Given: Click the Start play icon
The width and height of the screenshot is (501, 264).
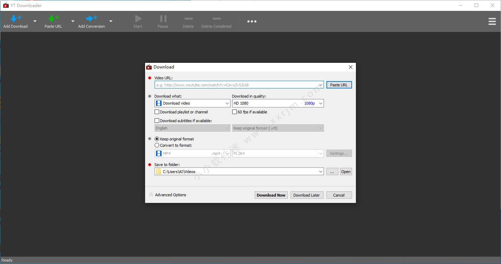Looking at the screenshot, I should click(138, 19).
